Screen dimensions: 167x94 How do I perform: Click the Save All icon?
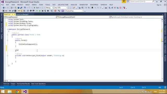(x=21, y=8)
